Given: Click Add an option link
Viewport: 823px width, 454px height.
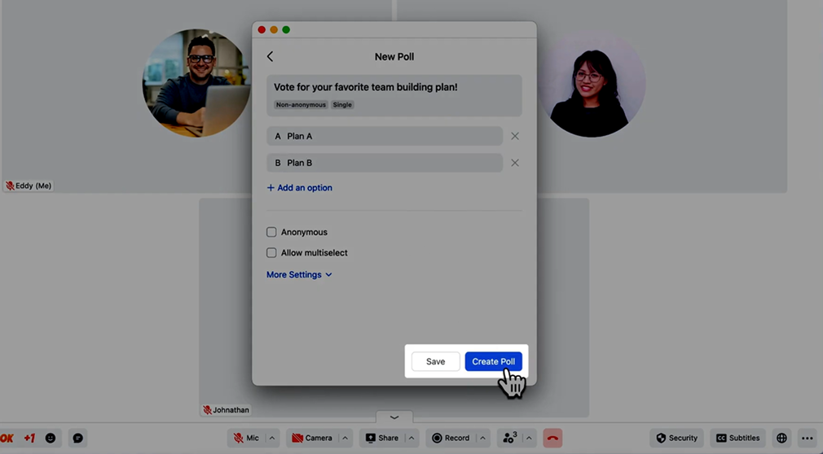Looking at the screenshot, I should coord(300,188).
